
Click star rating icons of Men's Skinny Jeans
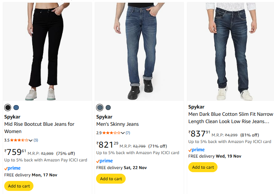[x=111, y=133]
